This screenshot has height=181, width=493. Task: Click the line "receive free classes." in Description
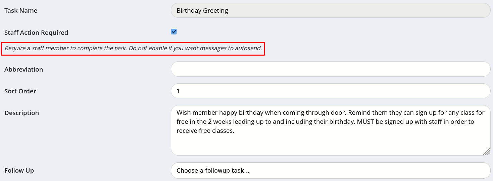[205, 130]
